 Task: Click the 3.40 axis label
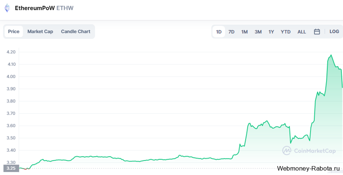(x=11, y=151)
